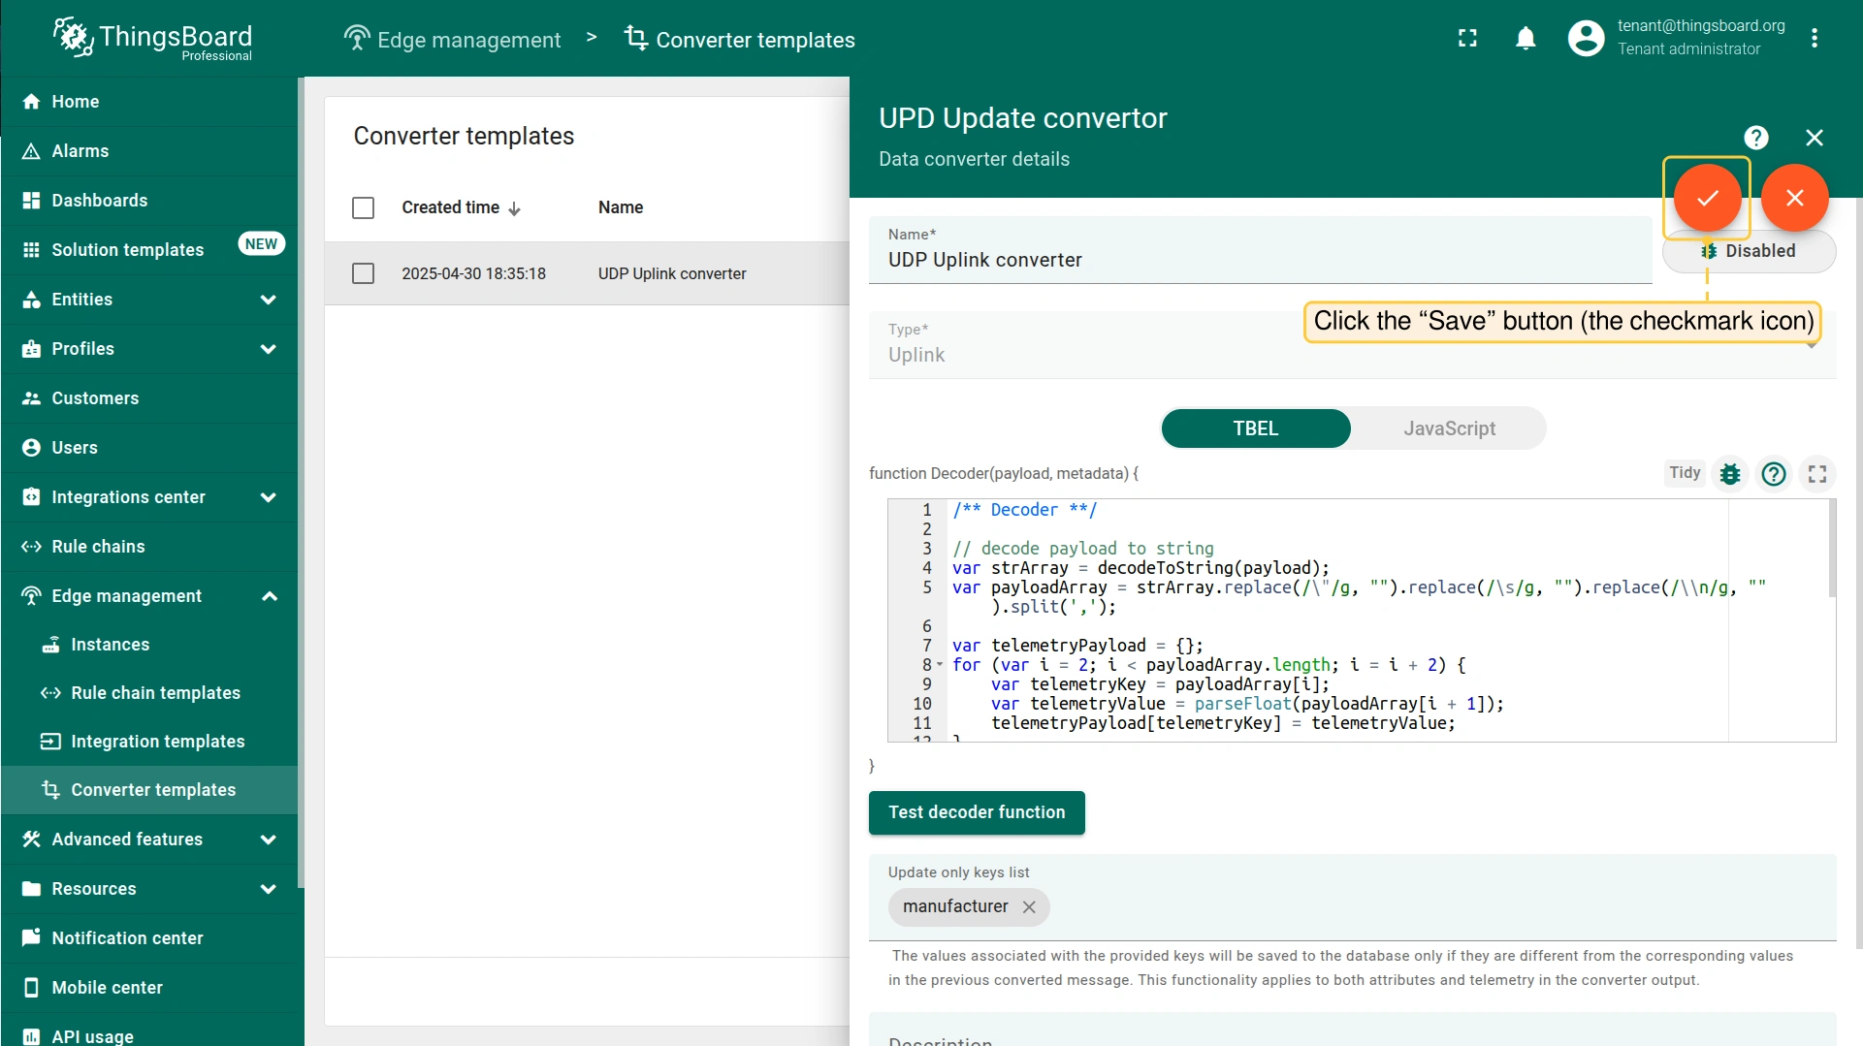The image size is (1863, 1046).
Task: Open help icon in converter details header
Action: 1755,138
